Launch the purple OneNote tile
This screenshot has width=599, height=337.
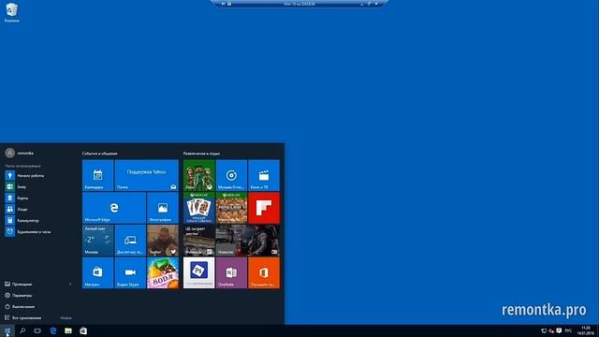click(231, 272)
